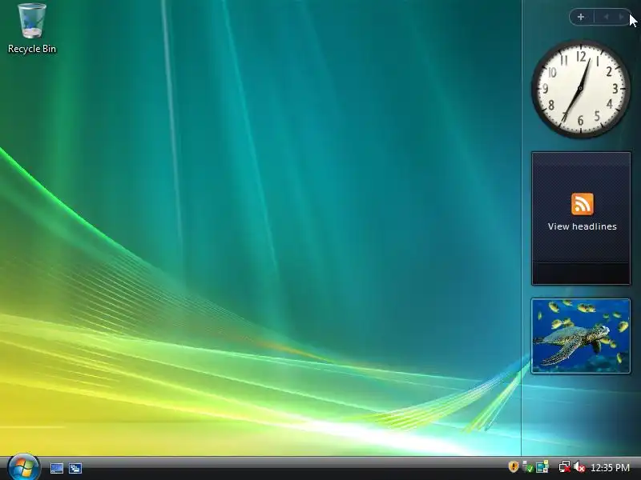Click the sidebar Add Gadgets plus button
This screenshot has height=480, width=641.
click(581, 17)
